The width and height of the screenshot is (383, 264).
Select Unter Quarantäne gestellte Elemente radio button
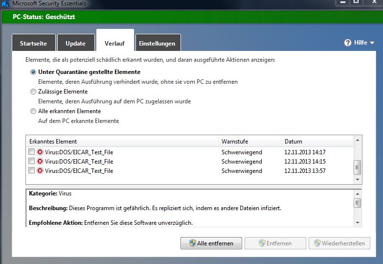pyautogui.click(x=33, y=72)
